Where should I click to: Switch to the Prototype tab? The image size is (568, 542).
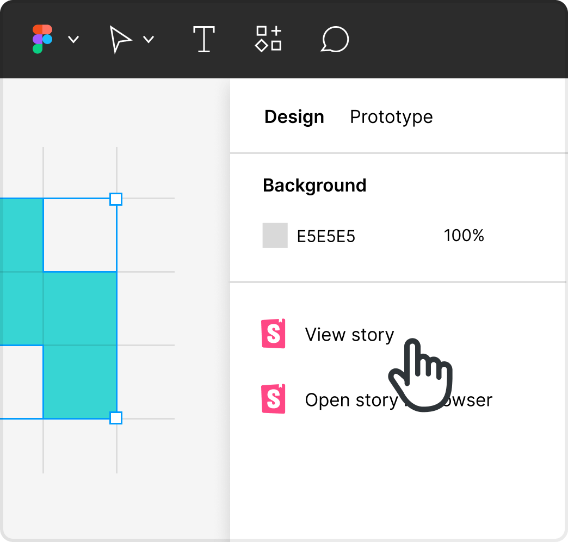coord(391,116)
